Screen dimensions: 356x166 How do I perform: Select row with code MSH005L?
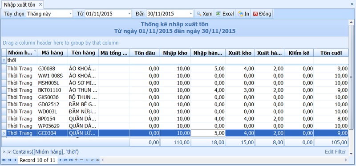point(175,83)
